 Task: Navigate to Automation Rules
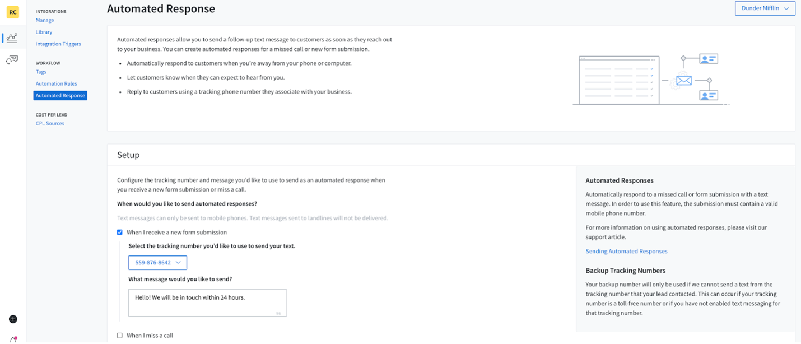(x=57, y=83)
